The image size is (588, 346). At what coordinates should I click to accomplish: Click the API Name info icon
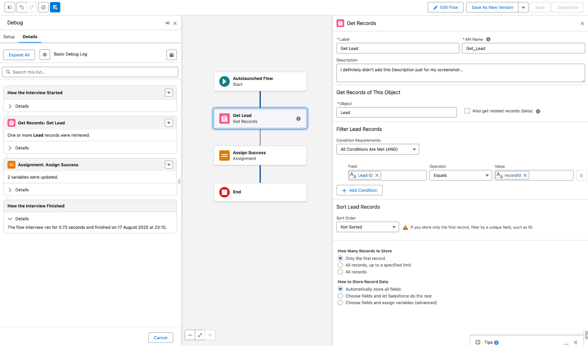click(488, 39)
